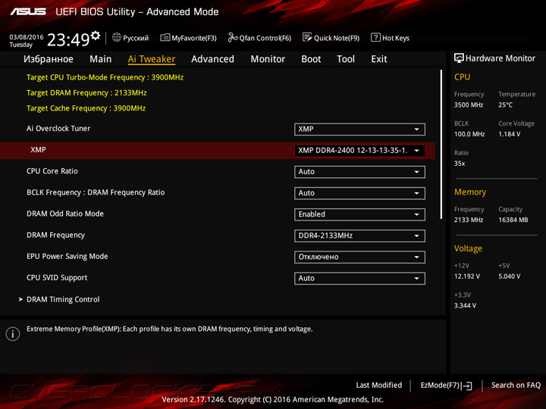Click the 03/08/2016 Tuesday date
The width and height of the screenshot is (546, 409).
pos(26,41)
